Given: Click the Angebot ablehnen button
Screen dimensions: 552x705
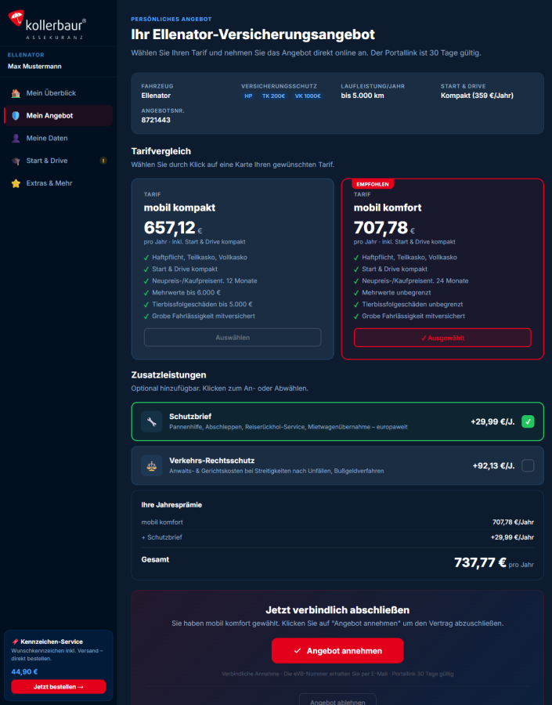Looking at the screenshot, I should pyautogui.click(x=337, y=700).
